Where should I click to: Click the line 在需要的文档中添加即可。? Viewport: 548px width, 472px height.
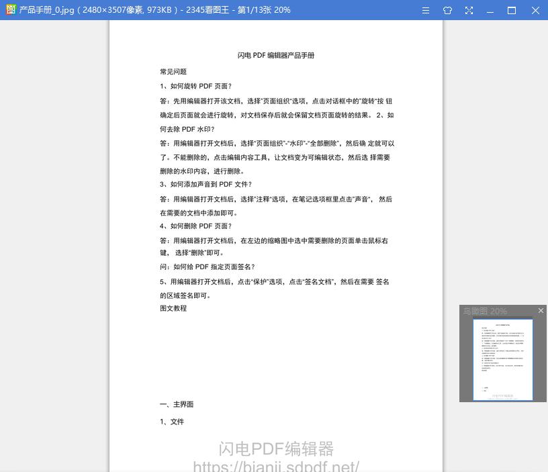[x=199, y=213]
